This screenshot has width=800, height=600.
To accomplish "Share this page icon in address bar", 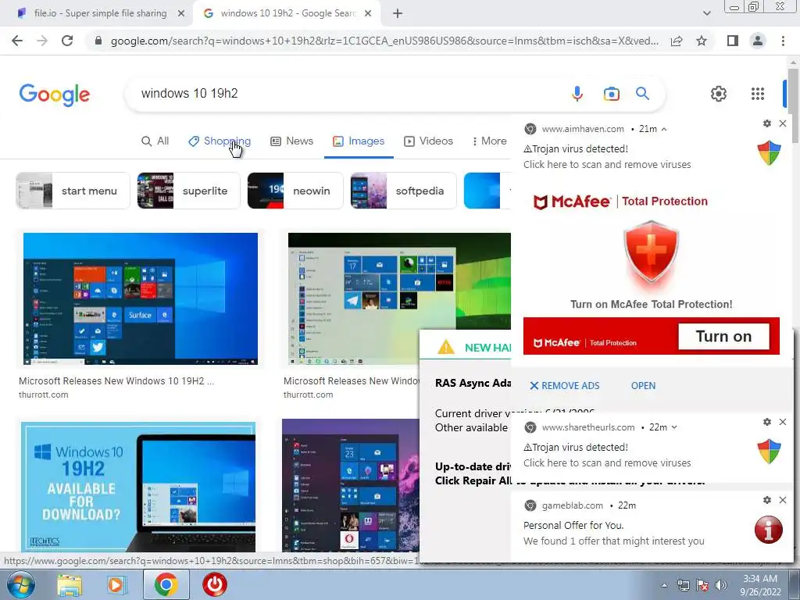I will 677,41.
